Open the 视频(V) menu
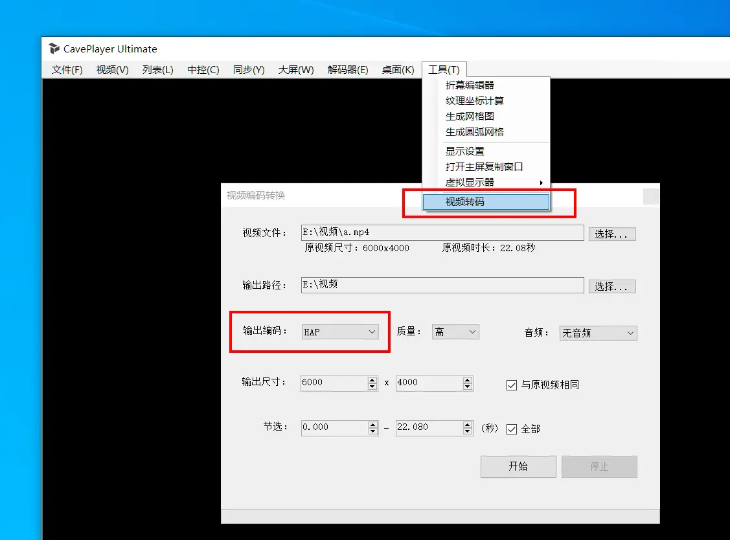This screenshot has height=540, width=730. pos(112,70)
